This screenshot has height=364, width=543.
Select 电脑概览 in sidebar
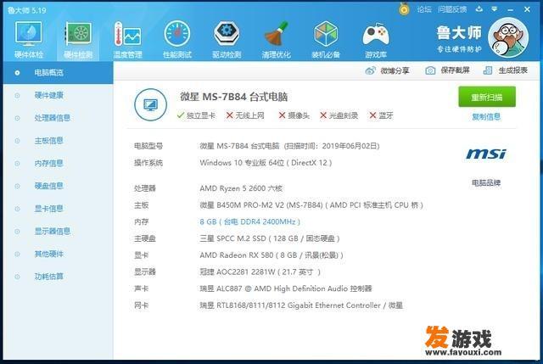(x=59, y=72)
